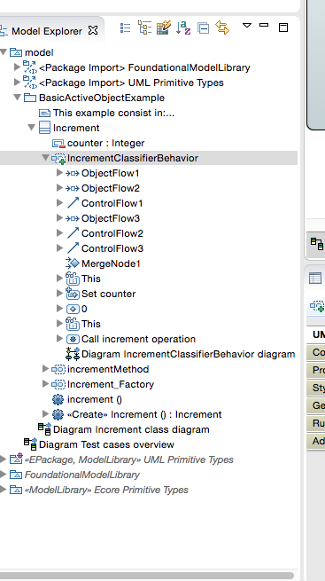Click the tree hierarchy toolbar icon
The height and width of the screenshot is (581, 325).
pyautogui.click(x=144, y=27)
